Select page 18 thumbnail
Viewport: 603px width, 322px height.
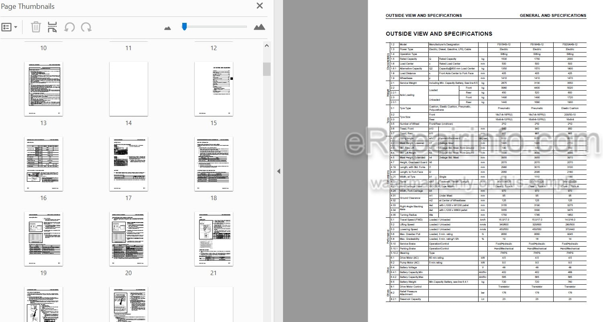pyautogui.click(x=214, y=164)
